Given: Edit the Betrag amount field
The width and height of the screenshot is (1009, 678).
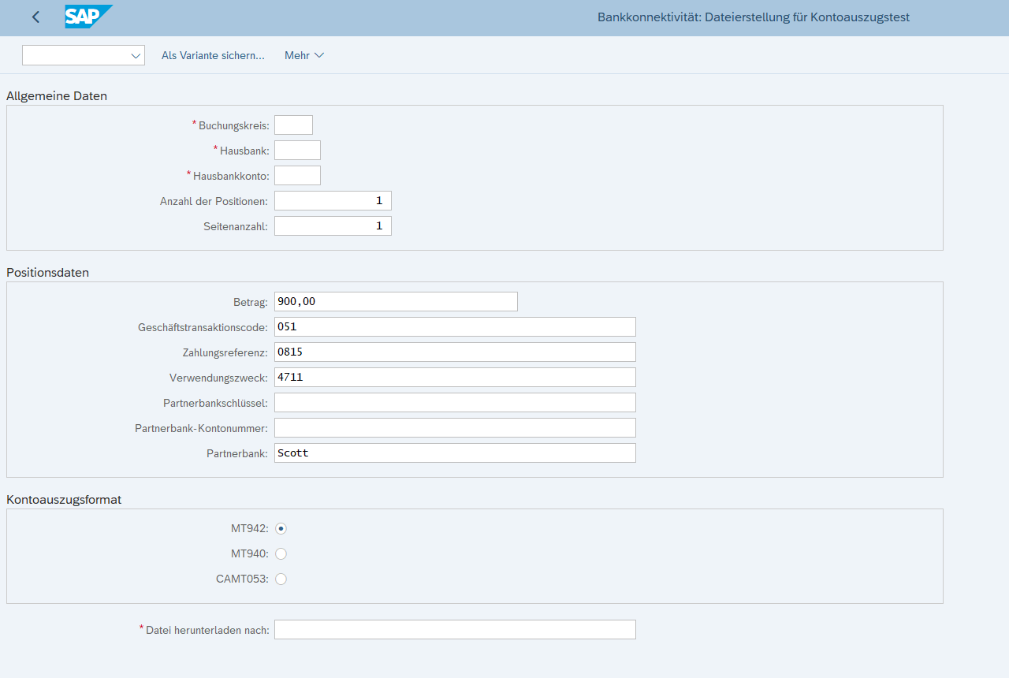Looking at the screenshot, I should 396,302.
